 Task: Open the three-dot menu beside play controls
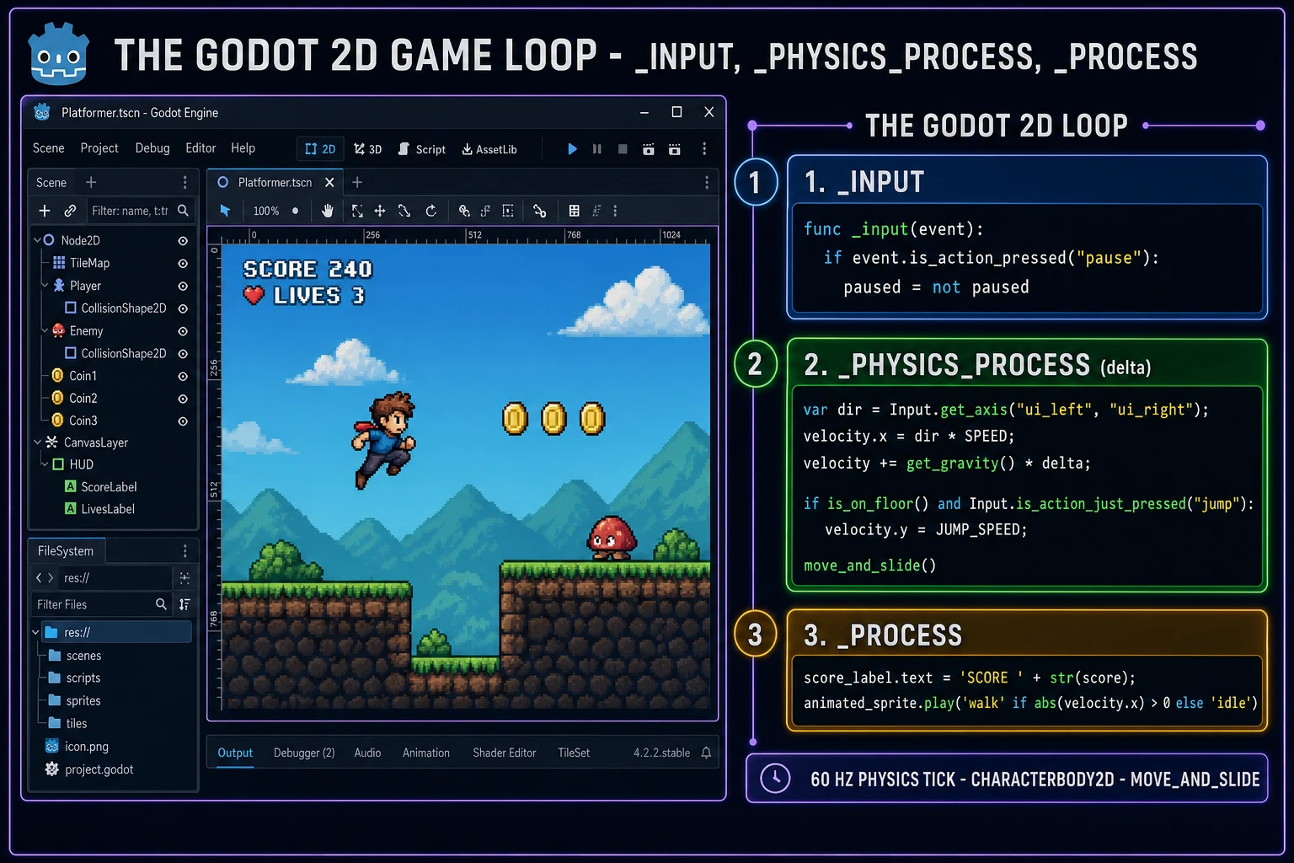pos(704,149)
